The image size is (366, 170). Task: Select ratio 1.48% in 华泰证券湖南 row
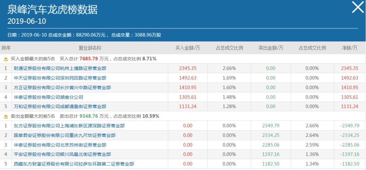(x=229, y=97)
